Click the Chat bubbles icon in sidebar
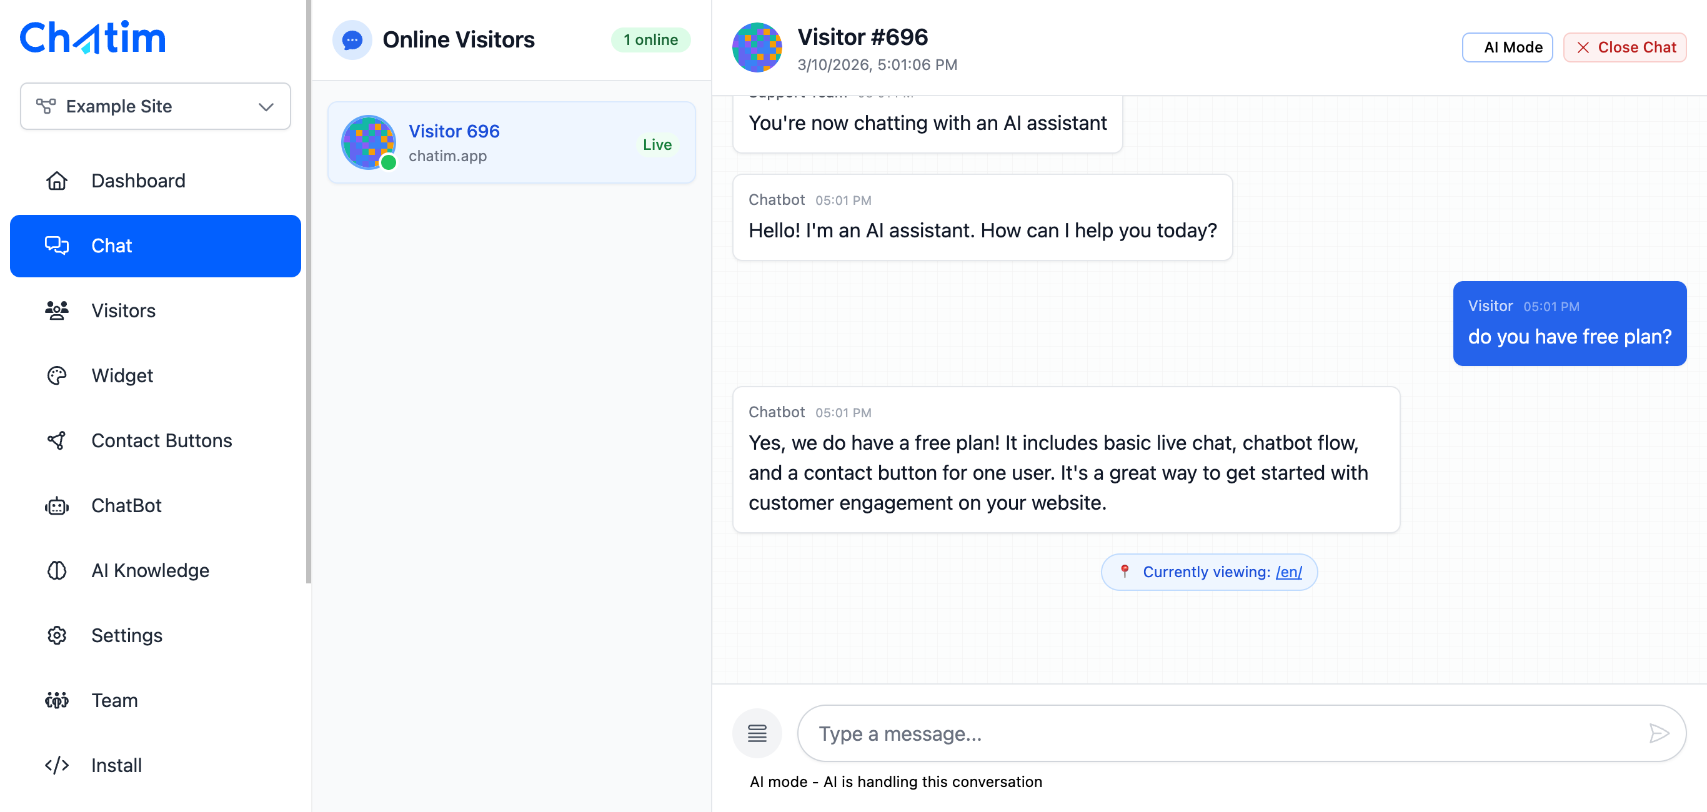Viewport: 1707px width, 812px height. [57, 245]
